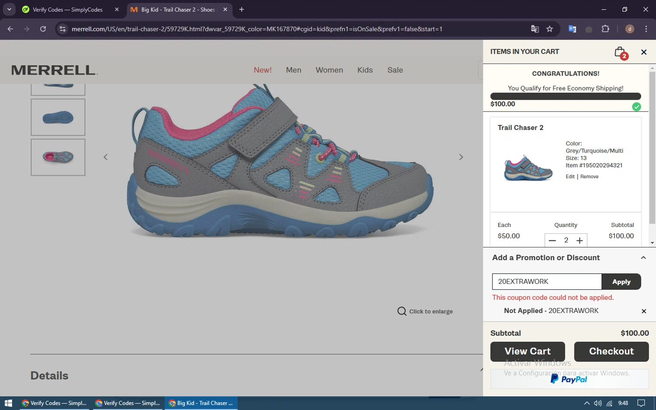This screenshot has height=410, width=656.
Task: Open the Windows Start menu
Action: [x=8, y=403]
